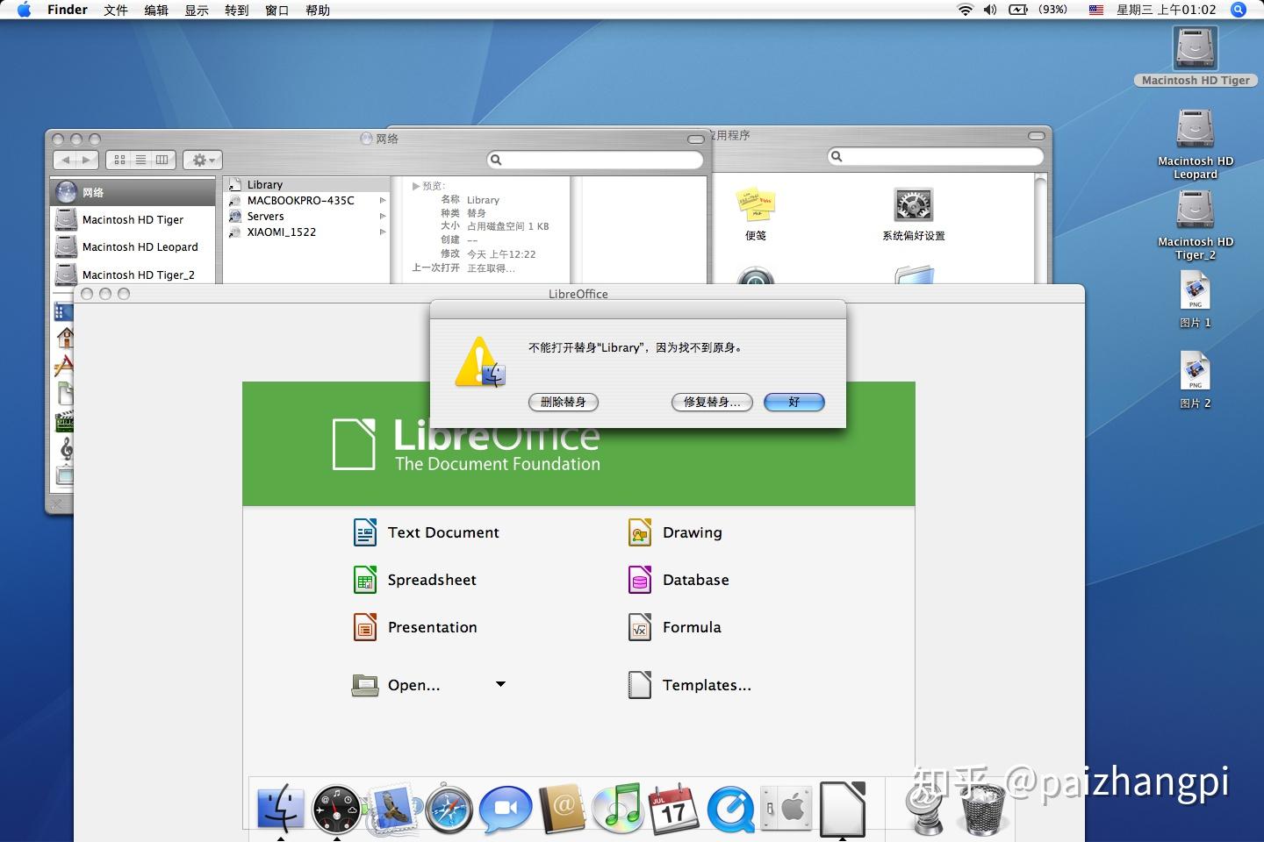Open the Templates manager in LibreOffice
This screenshot has height=842, width=1264.
tap(690, 685)
